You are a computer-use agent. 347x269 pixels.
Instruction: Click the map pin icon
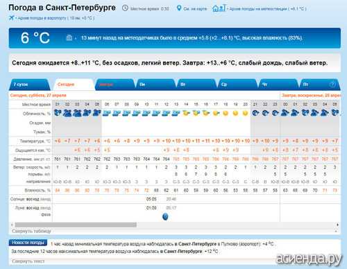(x=179, y=8)
